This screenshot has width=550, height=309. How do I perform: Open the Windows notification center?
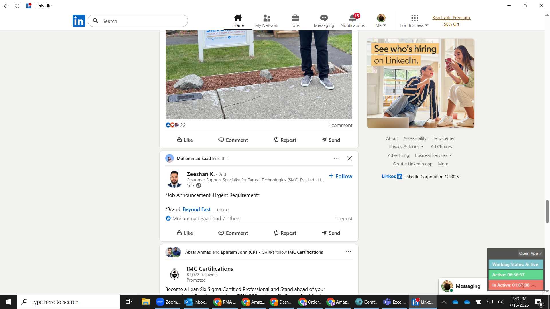pos(539,302)
